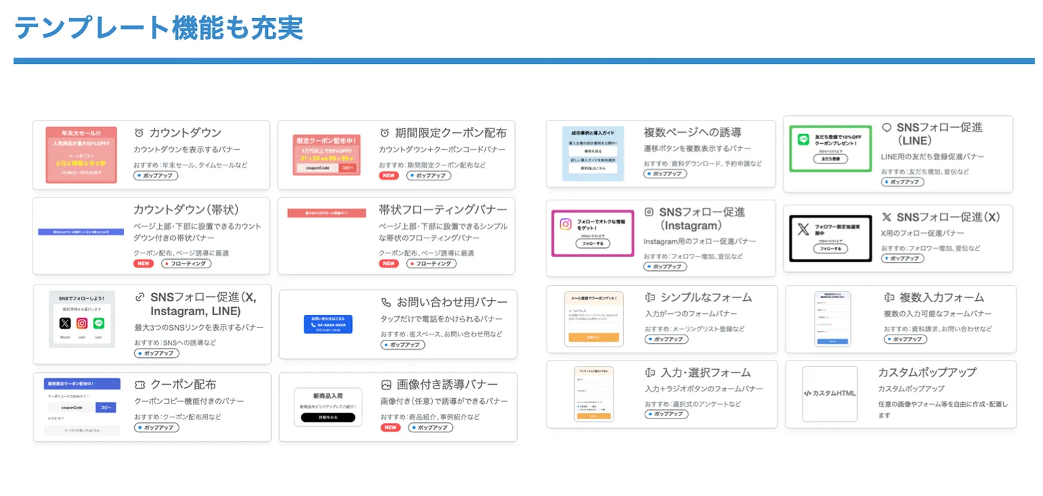The image size is (1043, 496).
Task: Click the large X logo in the SNSフォロー促進(X) preview
Action: 803,229
